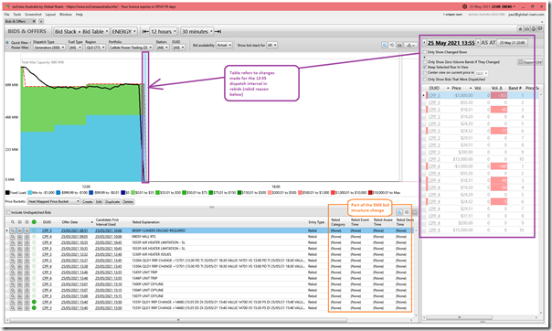
Task: Click magnifier icon above the Rebid Category columns
Action: pos(399,212)
